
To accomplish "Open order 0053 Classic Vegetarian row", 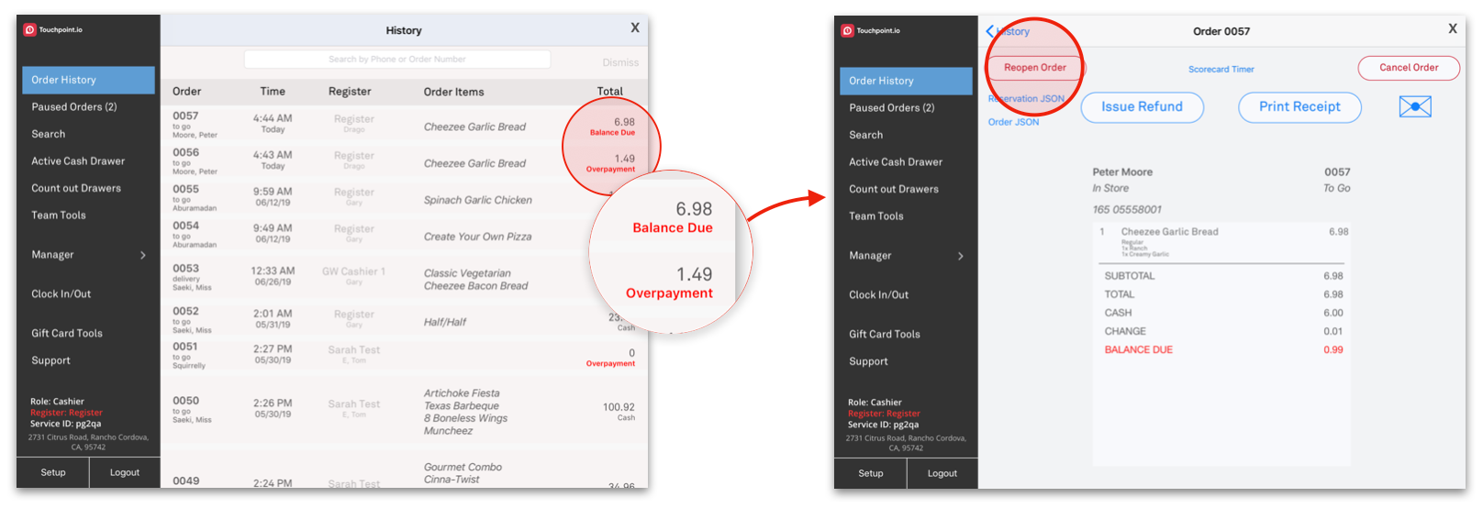I will pos(404,278).
